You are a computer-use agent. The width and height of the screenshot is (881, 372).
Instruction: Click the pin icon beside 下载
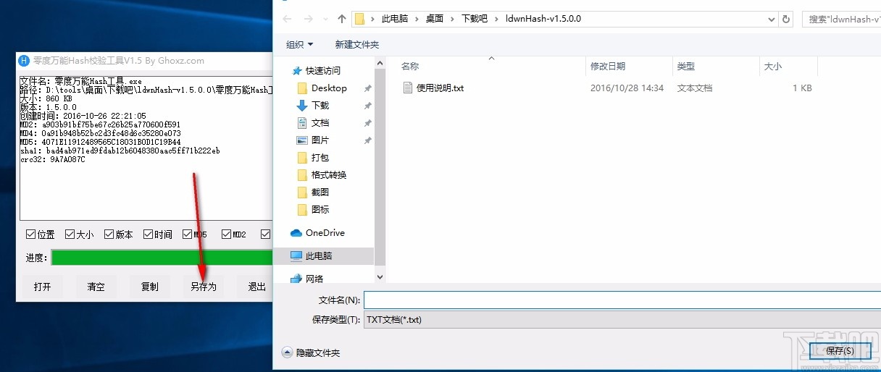(x=367, y=106)
